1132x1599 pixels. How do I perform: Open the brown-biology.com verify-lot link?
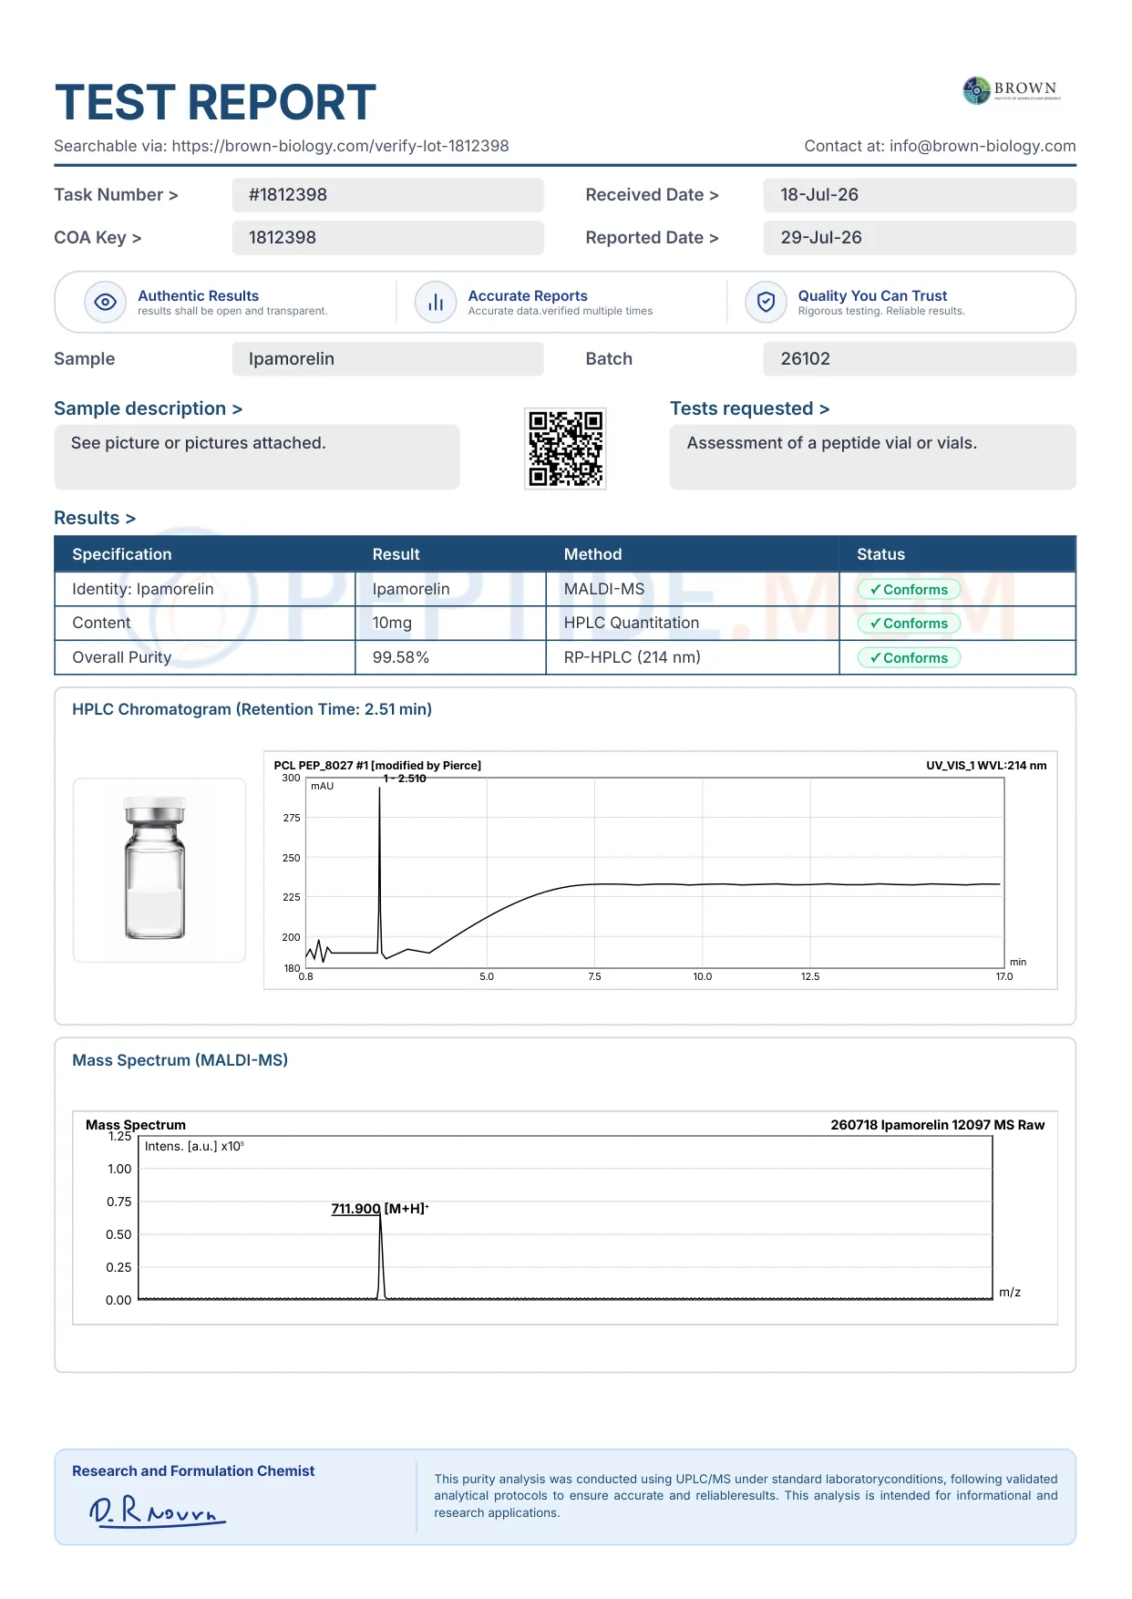(340, 146)
